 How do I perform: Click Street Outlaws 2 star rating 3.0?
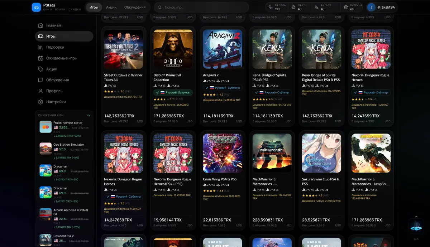tap(118, 91)
